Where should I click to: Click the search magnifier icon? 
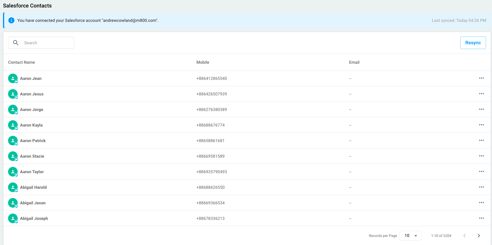click(16, 43)
